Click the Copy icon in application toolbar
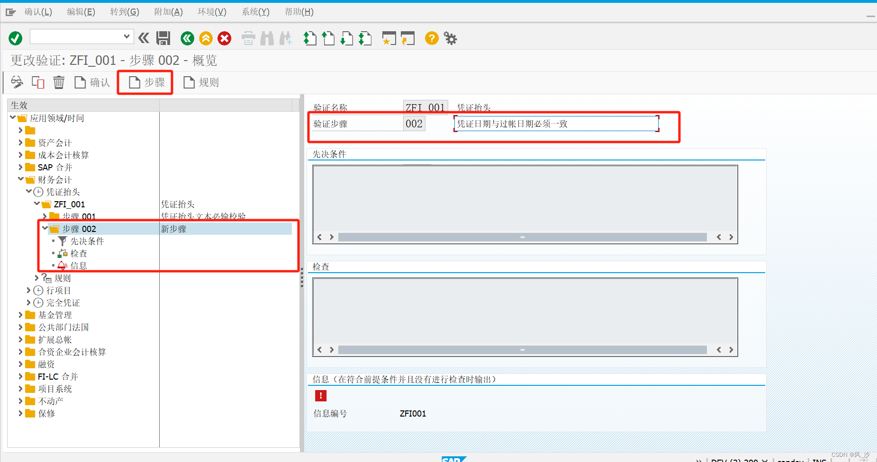The height and width of the screenshot is (462, 877). point(38,82)
